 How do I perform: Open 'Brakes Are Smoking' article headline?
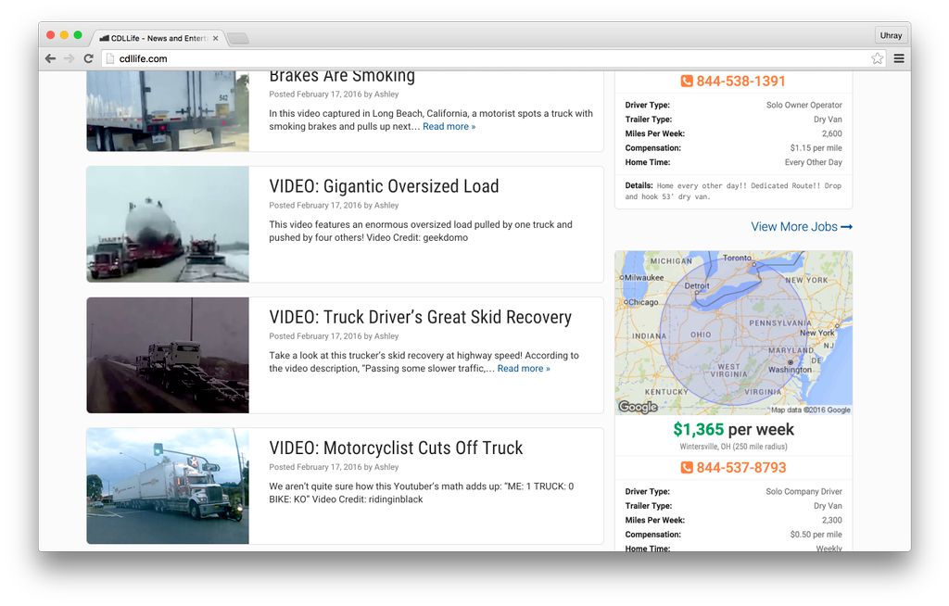coord(342,76)
